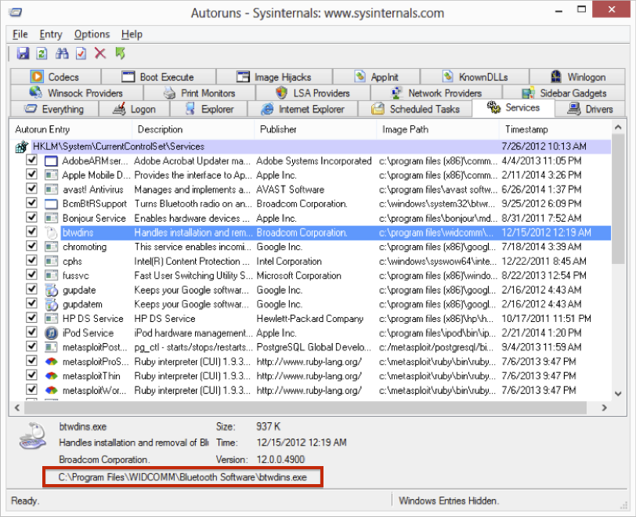Screen dimensions: 636x517
Task: Click the large btwdins.exe detail icon
Action: point(33,436)
